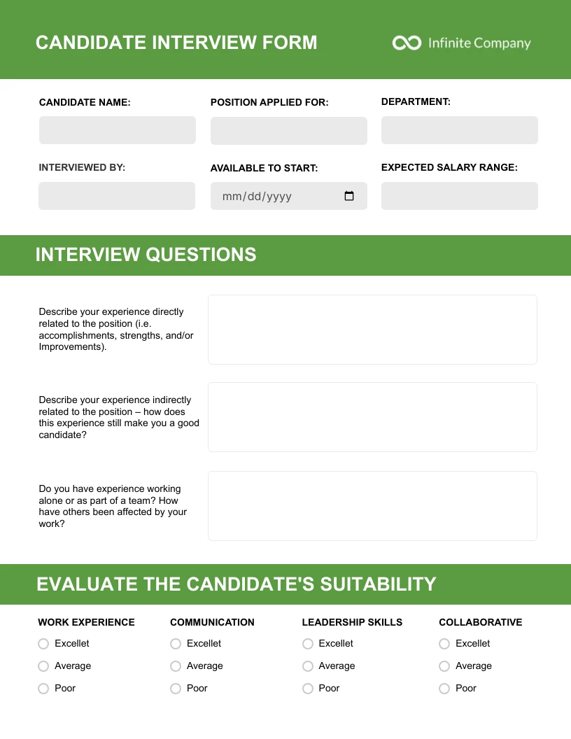Click the Position Applied For input field
This screenshot has height=739, width=571.
point(288,130)
